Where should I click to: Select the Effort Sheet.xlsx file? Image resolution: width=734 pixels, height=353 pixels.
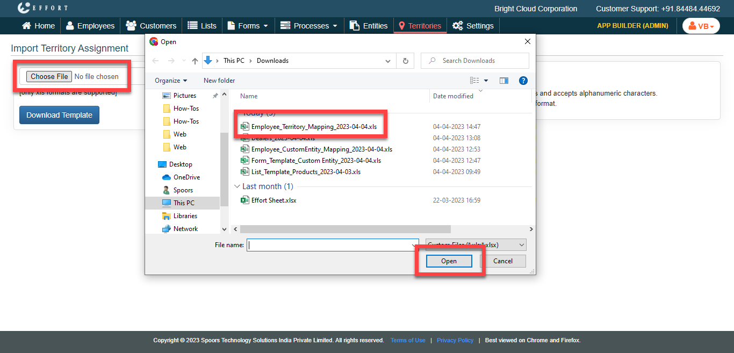[274, 200]
